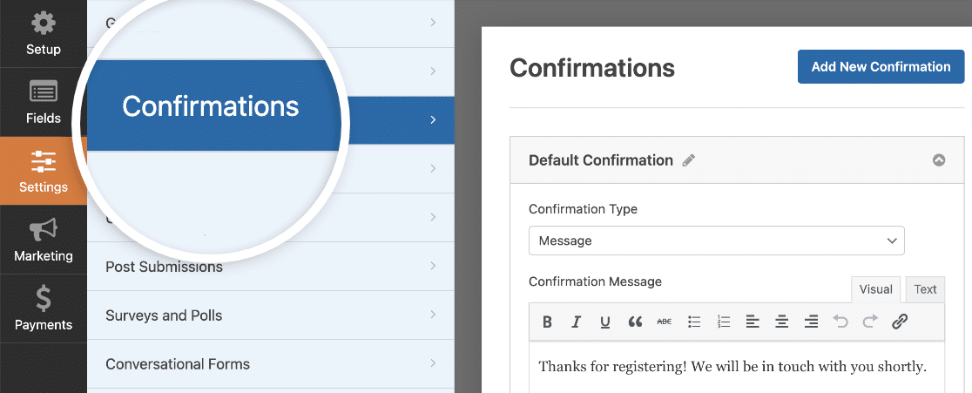The image size is (972, 393).
Task: Insert a bulleted list
Action: pyautogui.click(x=694, y=322)
